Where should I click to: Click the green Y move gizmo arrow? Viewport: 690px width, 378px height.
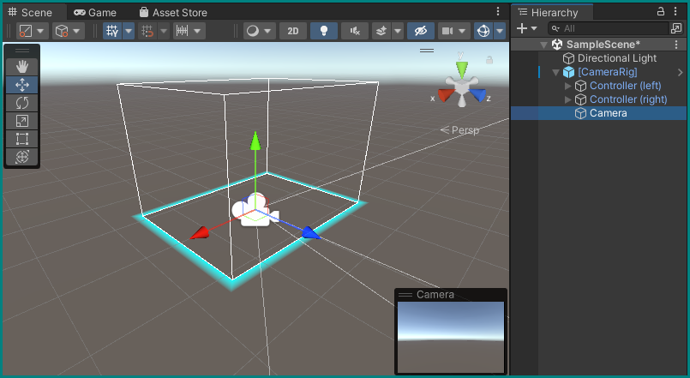coord(255,141)
